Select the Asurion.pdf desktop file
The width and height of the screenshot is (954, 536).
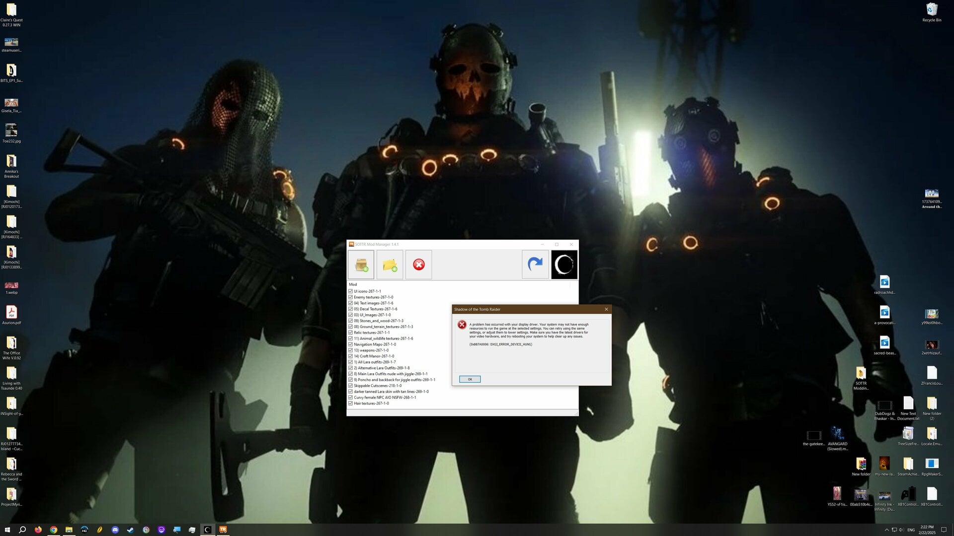(11, 315)
